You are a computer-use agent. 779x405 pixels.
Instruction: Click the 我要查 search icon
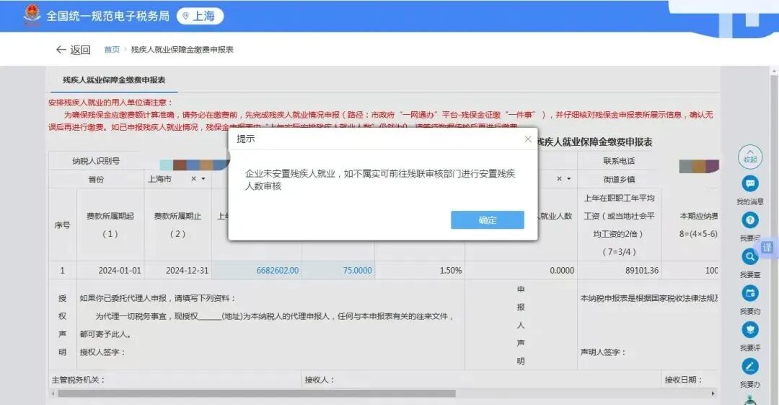pos(749,257)
